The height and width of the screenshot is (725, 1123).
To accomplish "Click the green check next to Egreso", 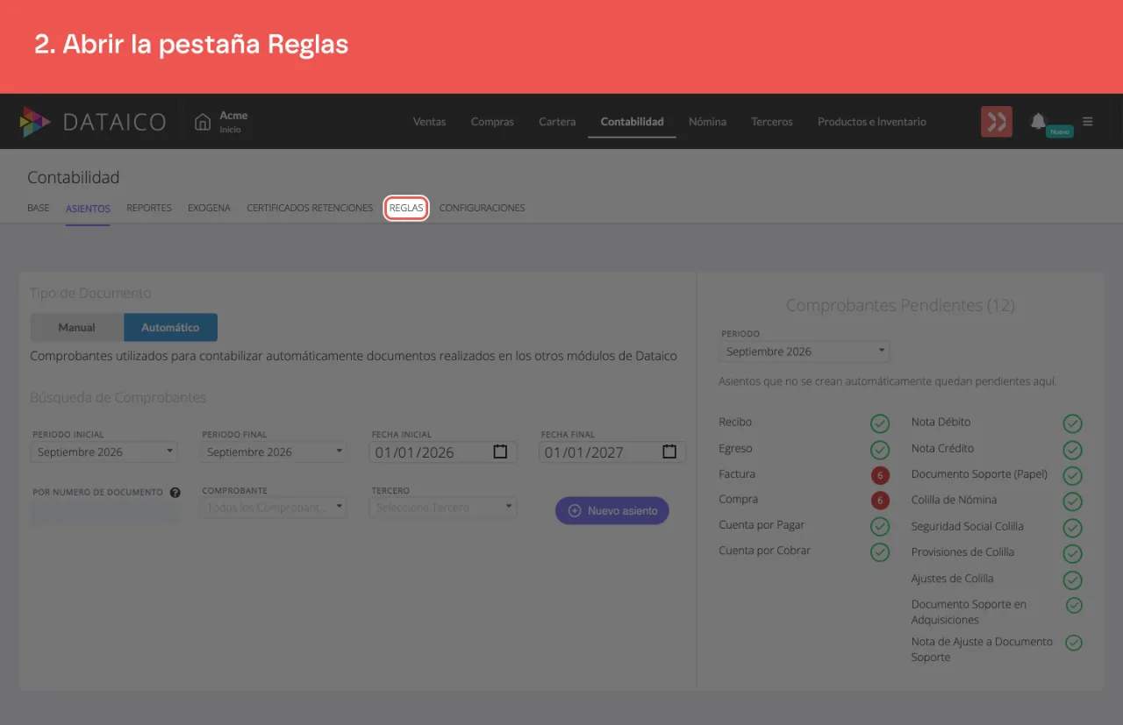I will point(880,450).
